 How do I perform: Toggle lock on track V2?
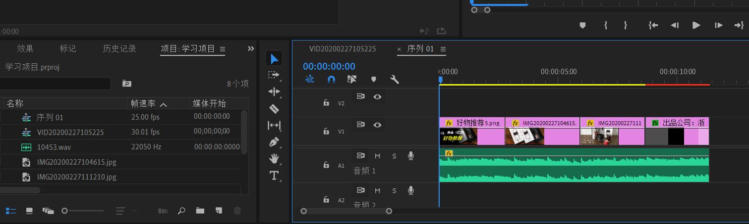click(326, 103)
